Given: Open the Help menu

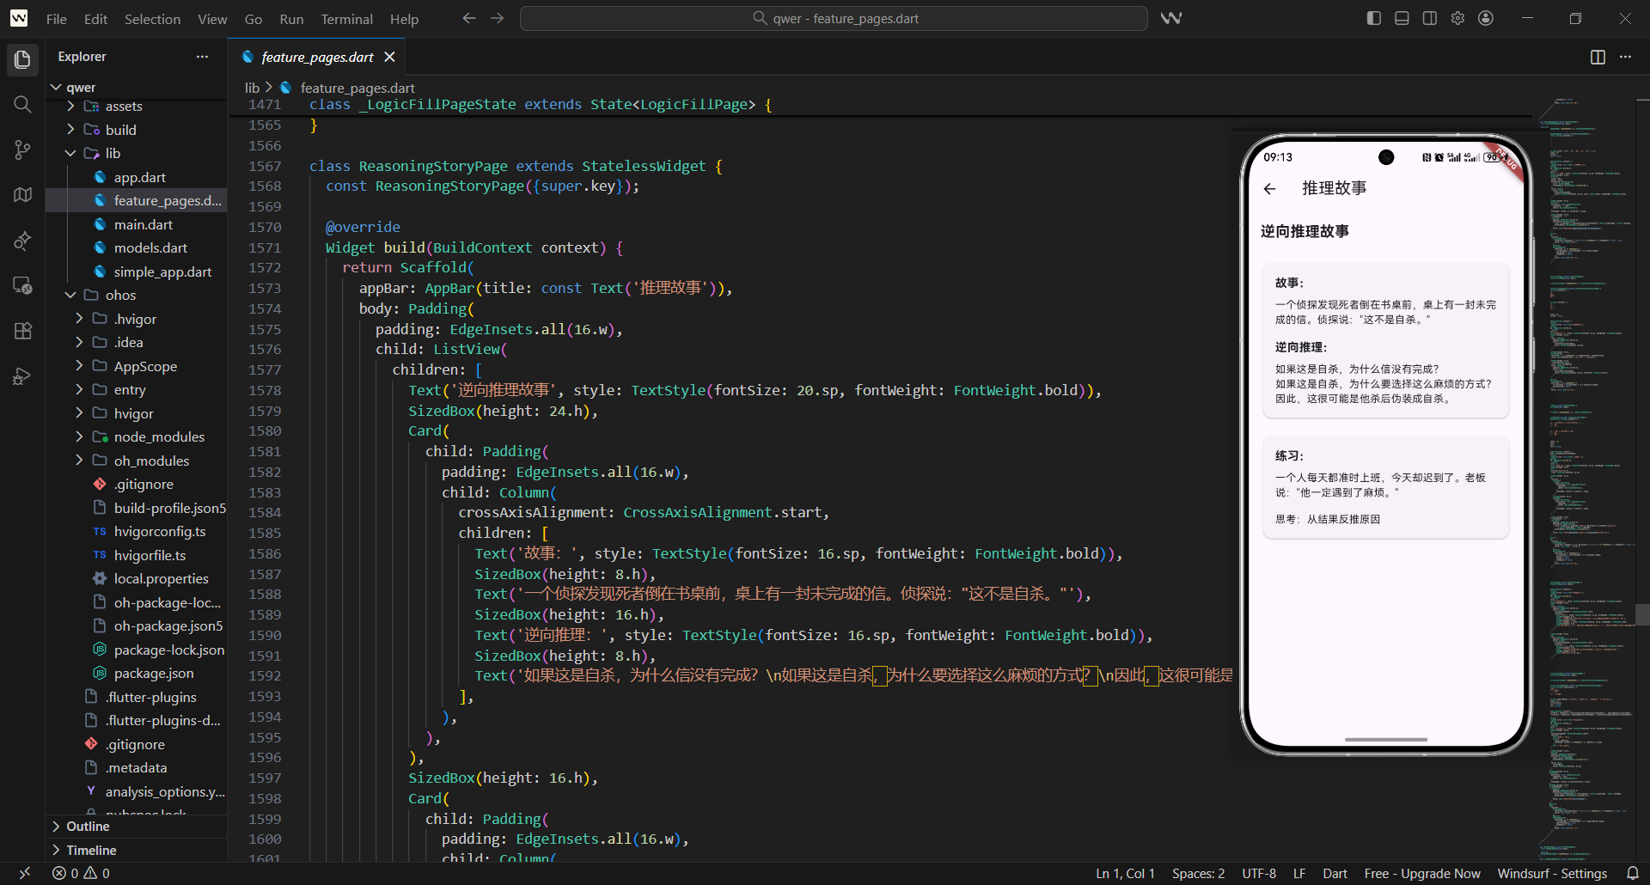Looking at the screenshot, I should pyautogui.click(x=404, y=19).
